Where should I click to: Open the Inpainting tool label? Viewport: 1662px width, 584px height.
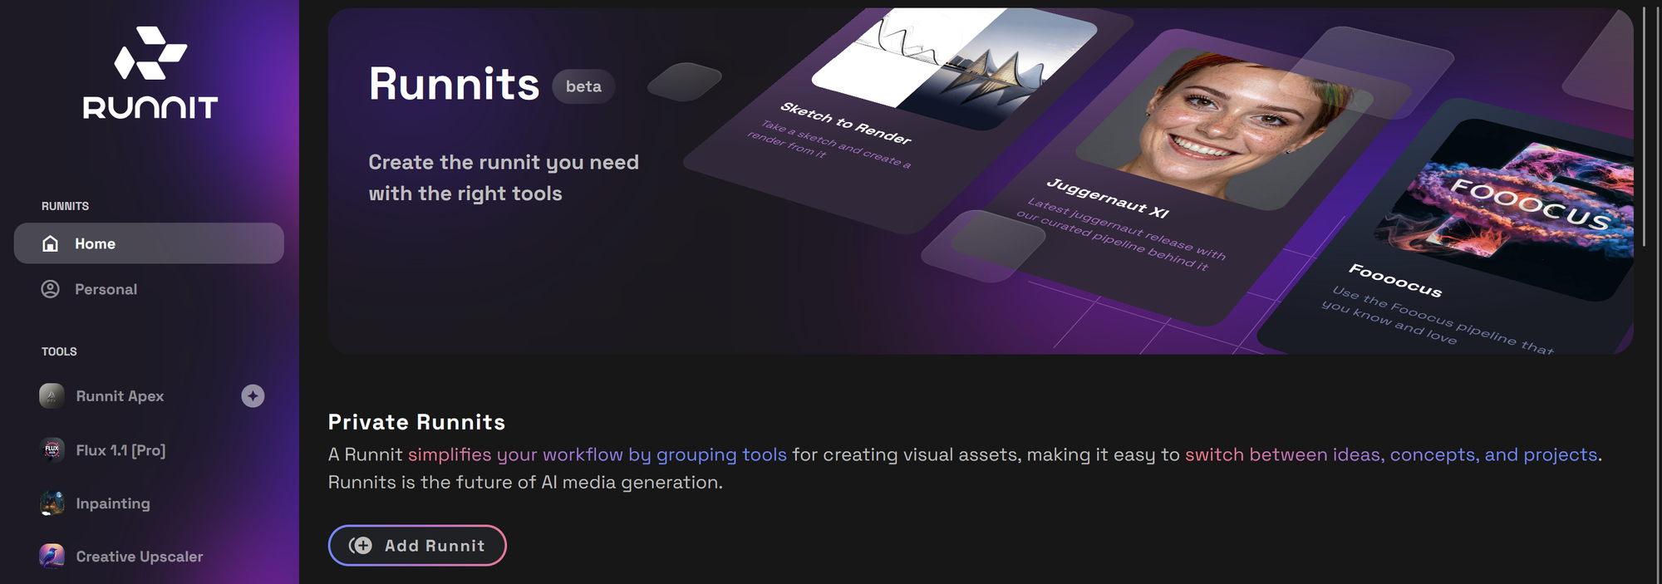[113, 503]
